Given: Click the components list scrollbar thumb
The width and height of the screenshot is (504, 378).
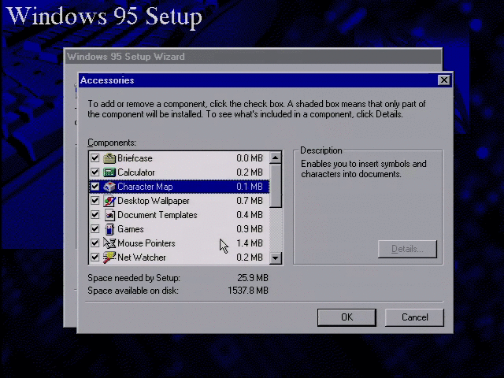Looking at the screenshot, I should pos(276,186).
